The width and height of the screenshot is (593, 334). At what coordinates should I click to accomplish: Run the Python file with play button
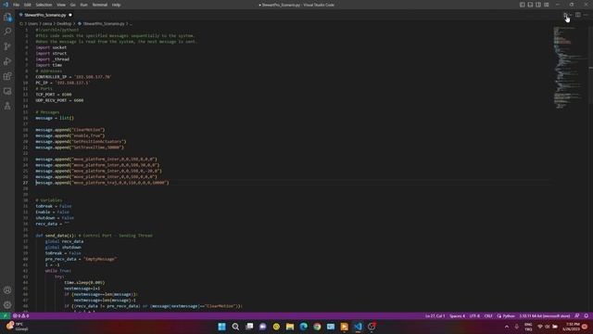pyautogui.click(x=565, y=15)
